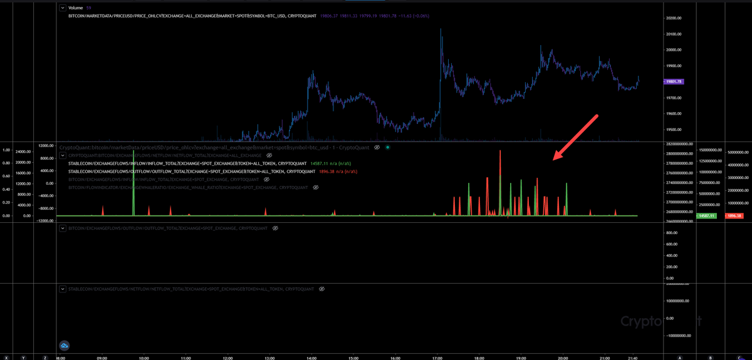752x360 pixels.
Task: Collapse the NETFLOW_TOTAL ALL_EXCHANGE pane legend chevron
Action: (x=63, y=155)
